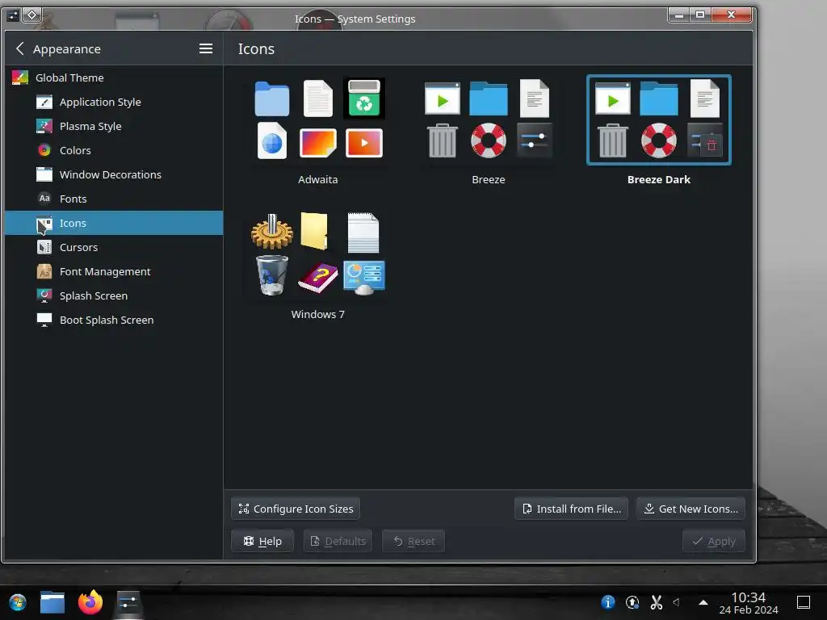
Task: Launch Firefox from the taskbar
Action: click(90, 602)
